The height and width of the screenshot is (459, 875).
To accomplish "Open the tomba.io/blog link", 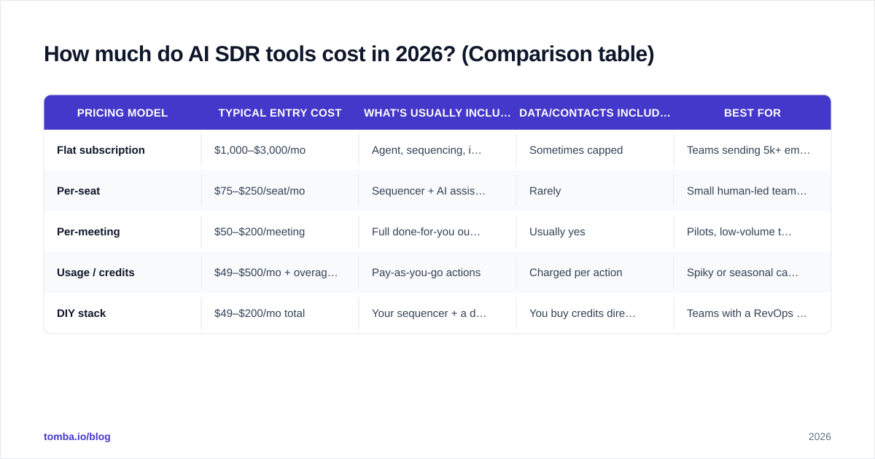I will (x=77, y=436).
